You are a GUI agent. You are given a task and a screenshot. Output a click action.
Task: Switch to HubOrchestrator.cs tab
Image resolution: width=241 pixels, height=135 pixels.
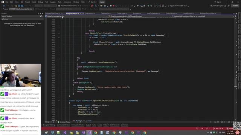point(153,13)
